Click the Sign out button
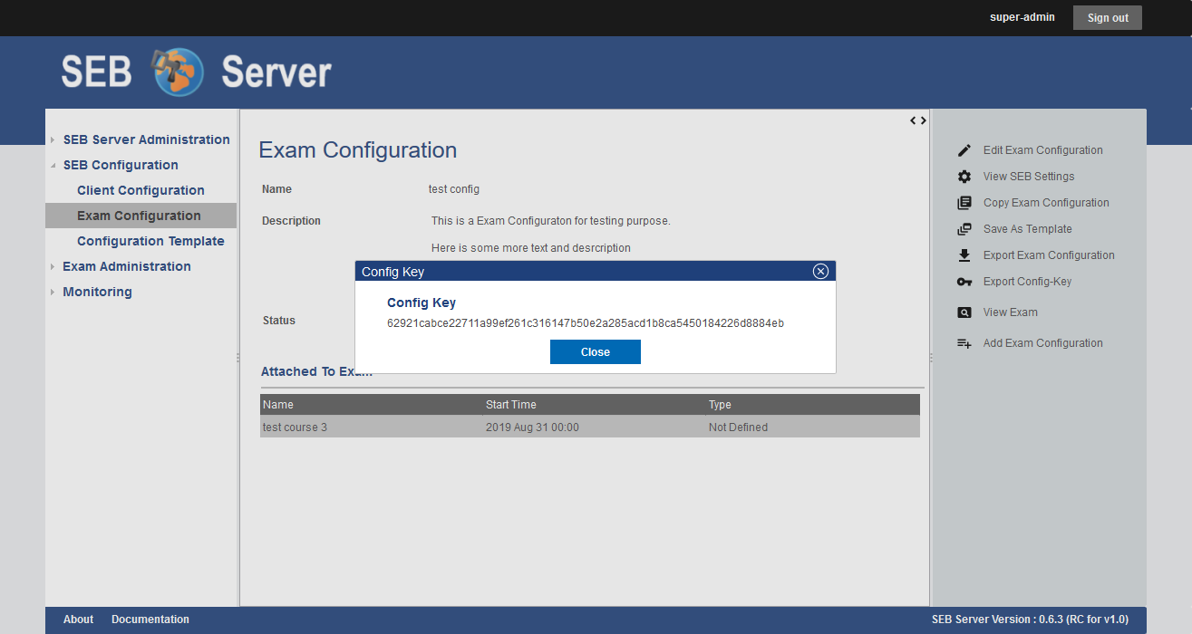Screen dimensions: 1192x634 1107,18
